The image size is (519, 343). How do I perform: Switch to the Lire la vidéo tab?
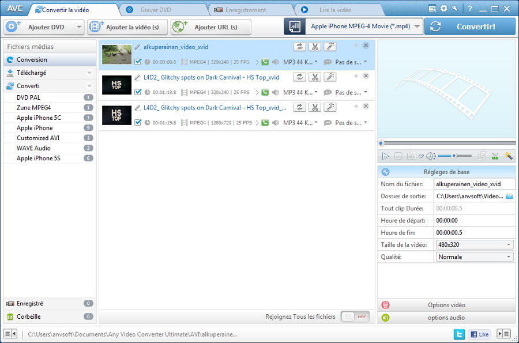tap(335, 10)
